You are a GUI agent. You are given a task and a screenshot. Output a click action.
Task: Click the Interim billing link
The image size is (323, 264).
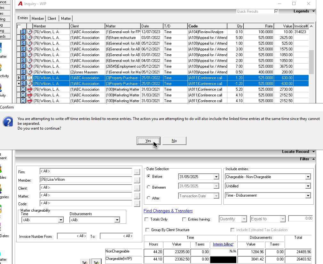pyautogui.click(x=223, y=244)
